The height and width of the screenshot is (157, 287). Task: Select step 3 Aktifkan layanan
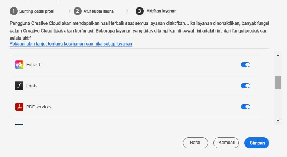point(156,11)
